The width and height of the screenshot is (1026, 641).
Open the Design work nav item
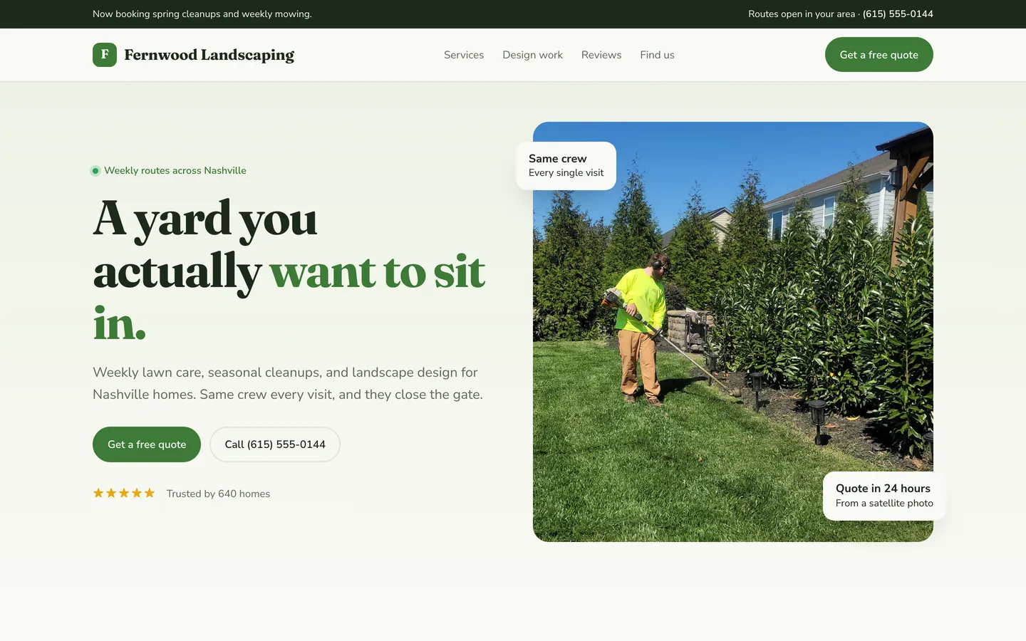(532, 55)
